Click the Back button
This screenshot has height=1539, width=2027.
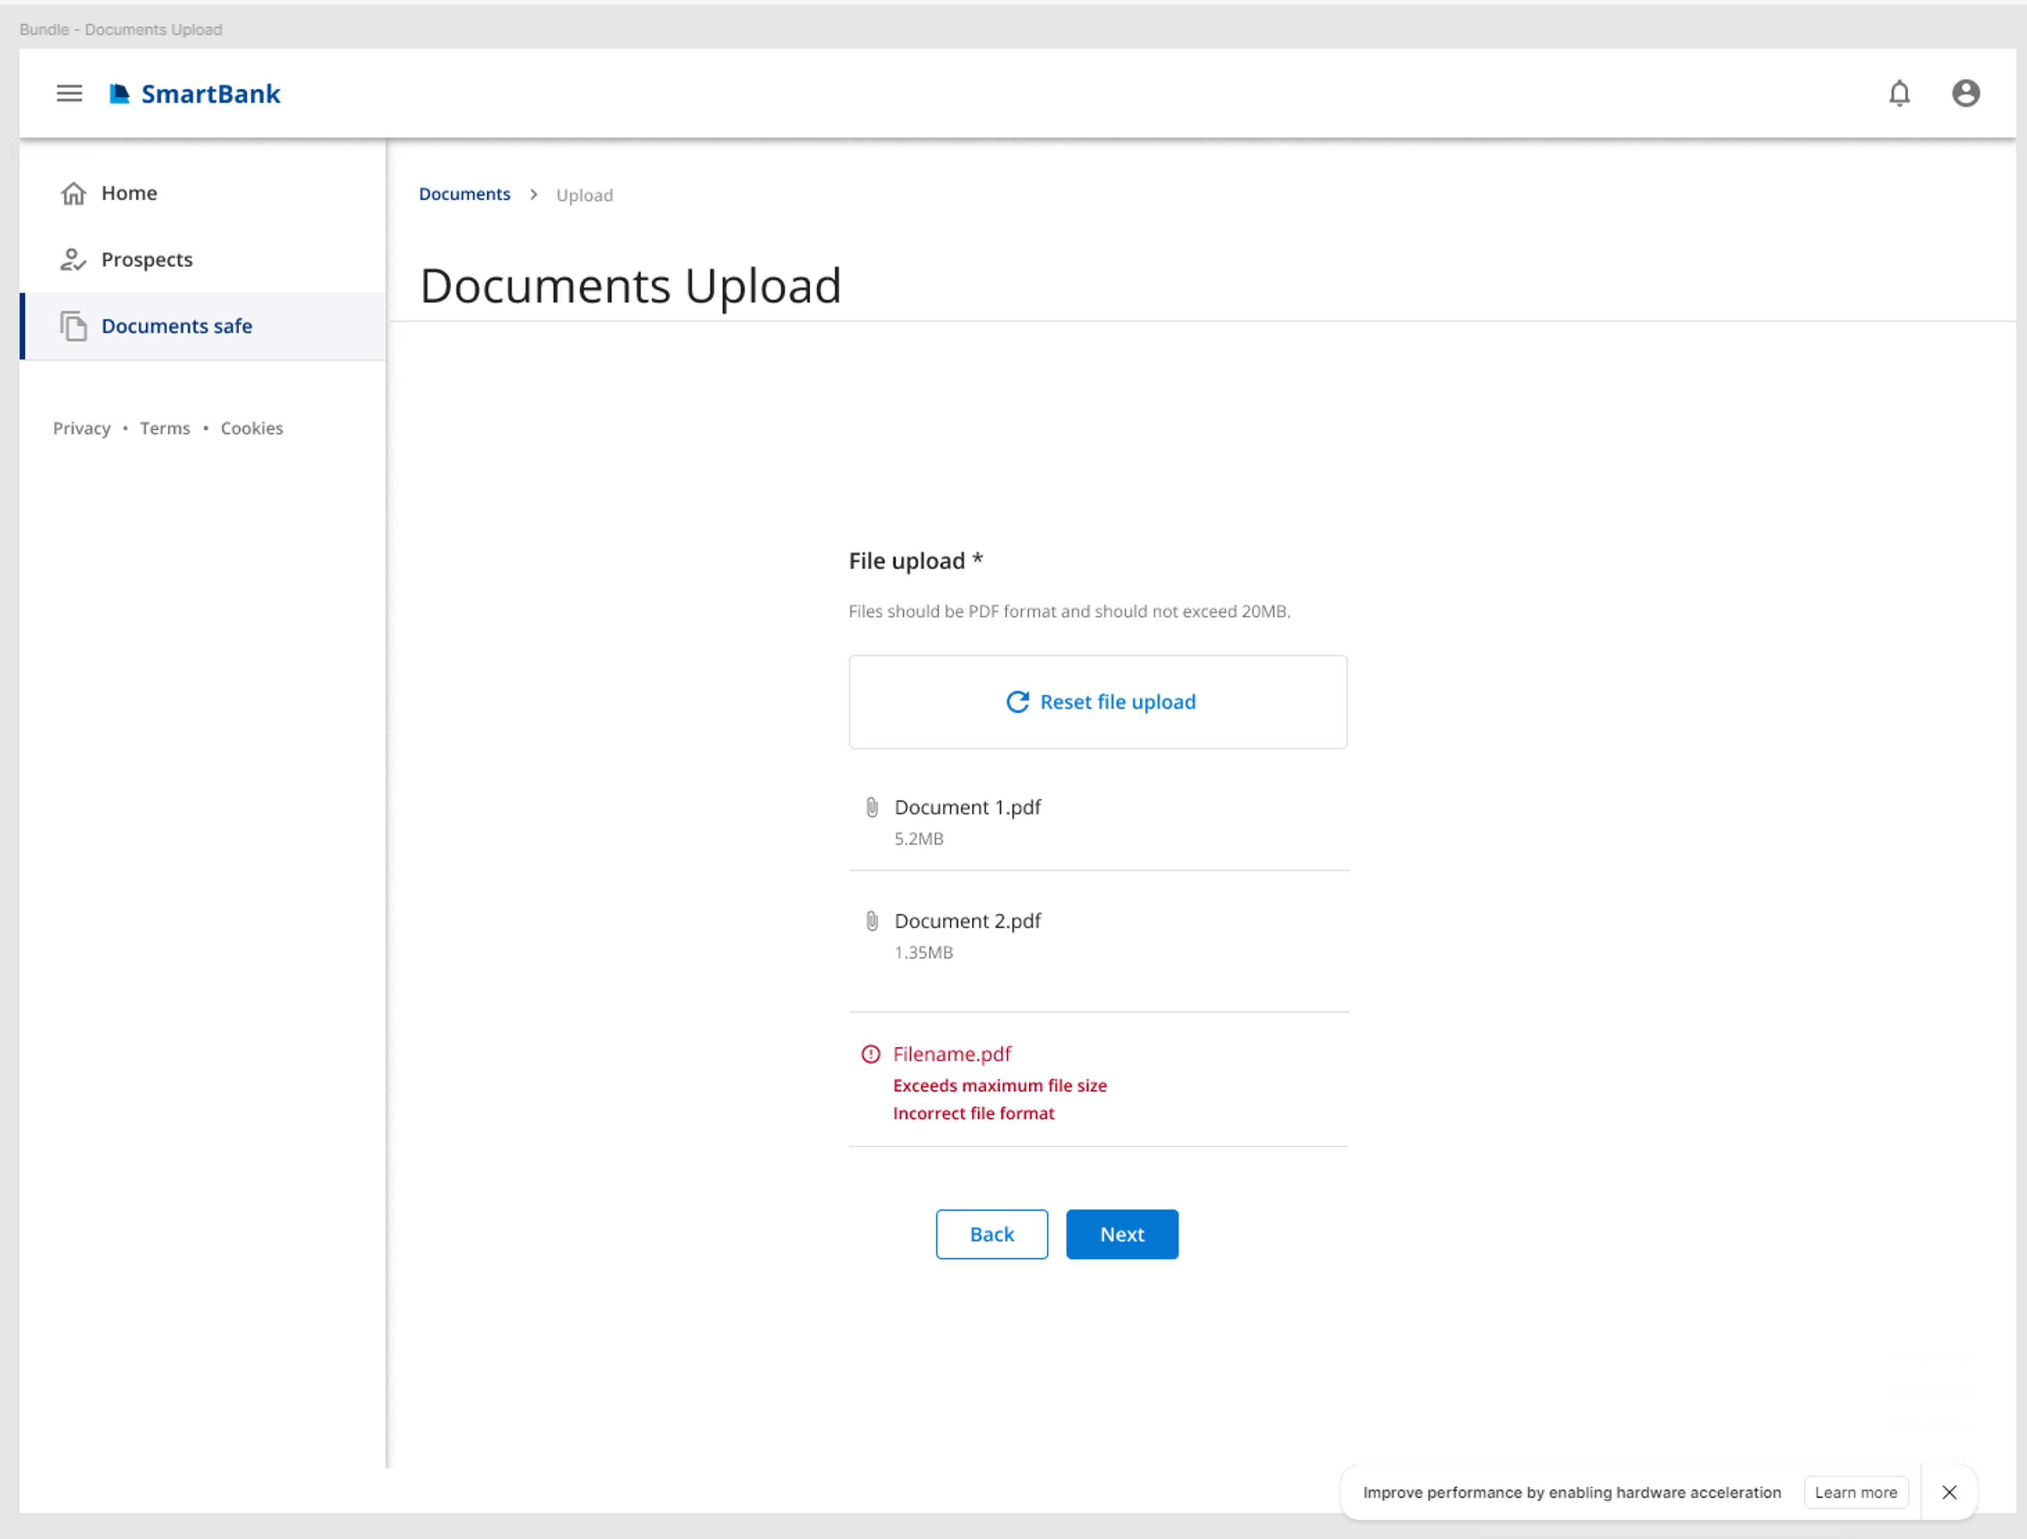(991, 1235)
